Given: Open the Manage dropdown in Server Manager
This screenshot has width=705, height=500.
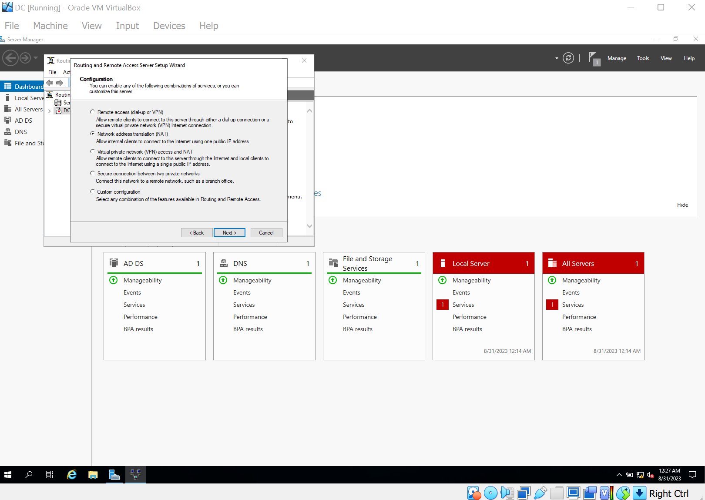Looking at the screenshot, I should pos(617,58).
